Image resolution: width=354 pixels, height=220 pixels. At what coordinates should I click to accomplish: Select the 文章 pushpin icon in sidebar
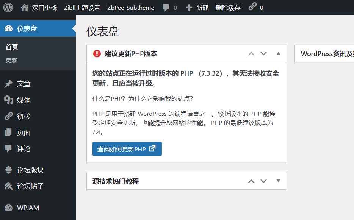9,84
